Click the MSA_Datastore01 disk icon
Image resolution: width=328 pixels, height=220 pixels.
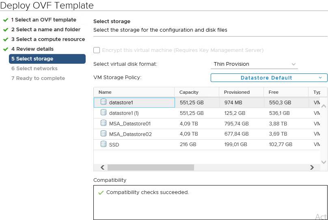(x=104, y=123)
